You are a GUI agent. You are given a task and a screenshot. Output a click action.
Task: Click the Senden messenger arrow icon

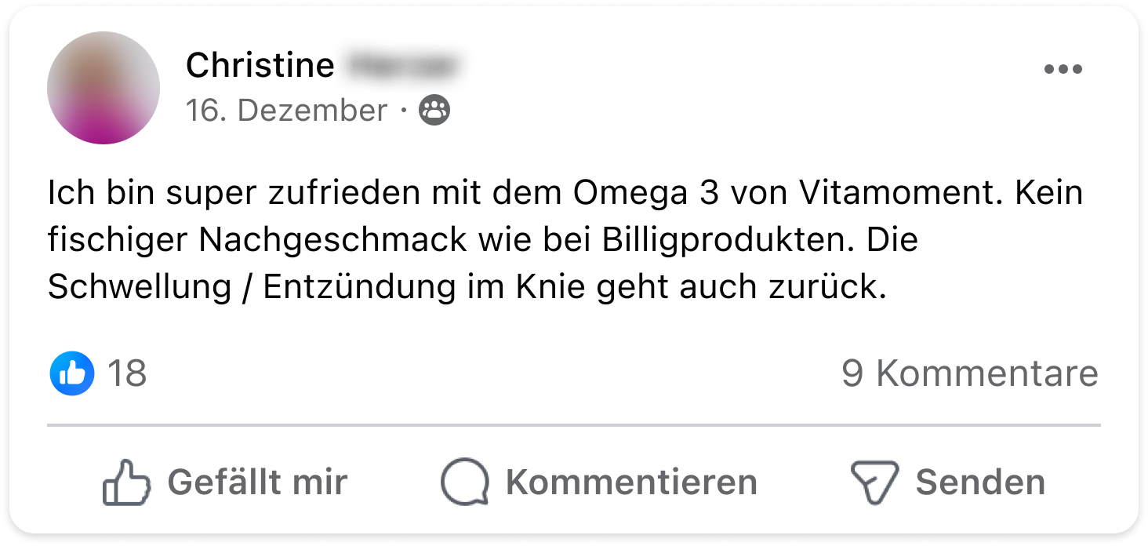[x=874, y=482]
